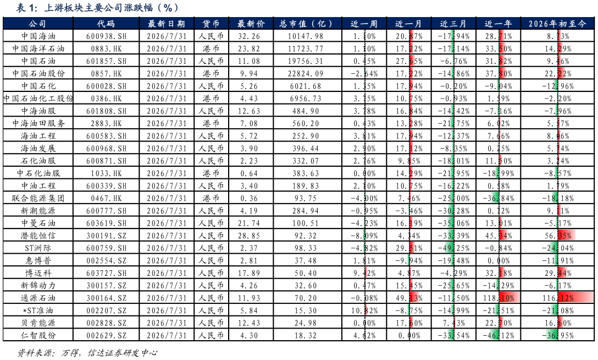
Task: Click market cap value 15.30
Action: click(x=306, y=311)
